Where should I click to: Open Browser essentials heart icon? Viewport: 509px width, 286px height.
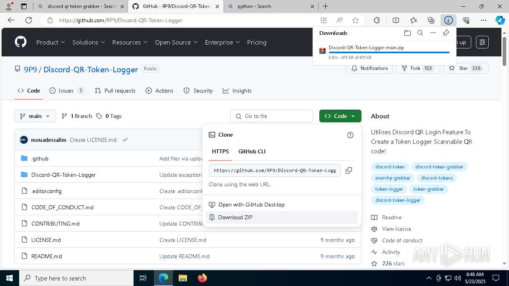click(466, 20)
